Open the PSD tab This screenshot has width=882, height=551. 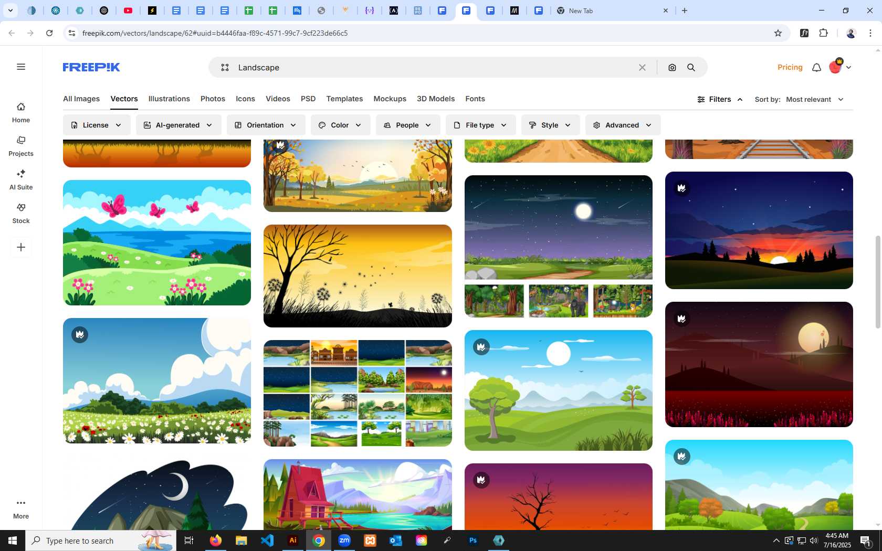click(x=308, y=99)
